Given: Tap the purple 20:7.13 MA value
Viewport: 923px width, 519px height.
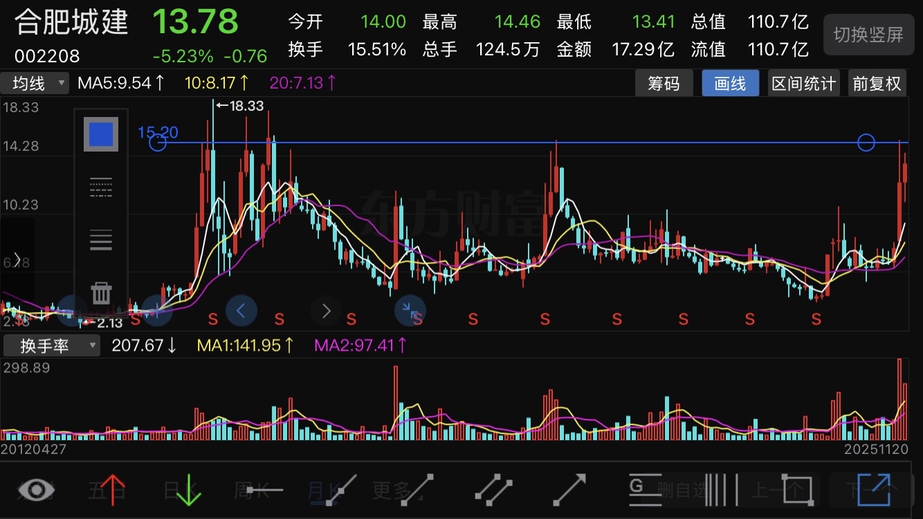Looking at the screenshot, I should [303, 83].
